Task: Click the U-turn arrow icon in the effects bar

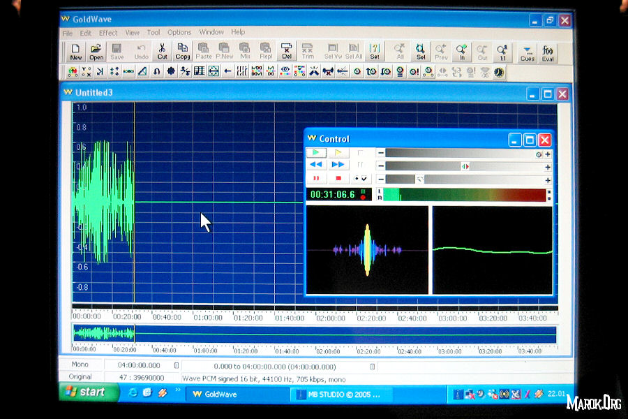Action: point(156,71)
